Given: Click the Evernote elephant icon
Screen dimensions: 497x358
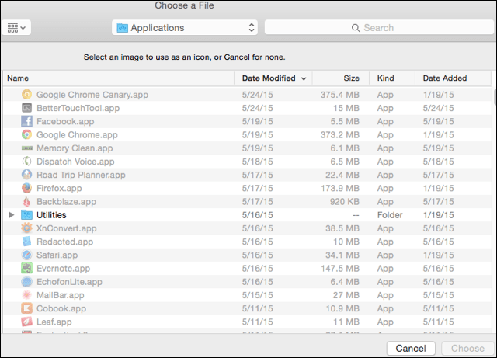Looking at the screenshot, I should (26, 268).
